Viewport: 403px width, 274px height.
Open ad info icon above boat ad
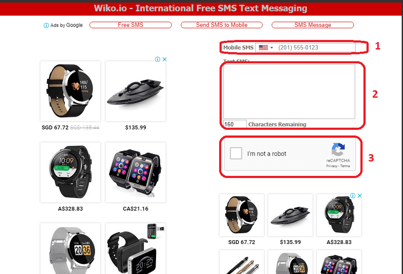157,59
